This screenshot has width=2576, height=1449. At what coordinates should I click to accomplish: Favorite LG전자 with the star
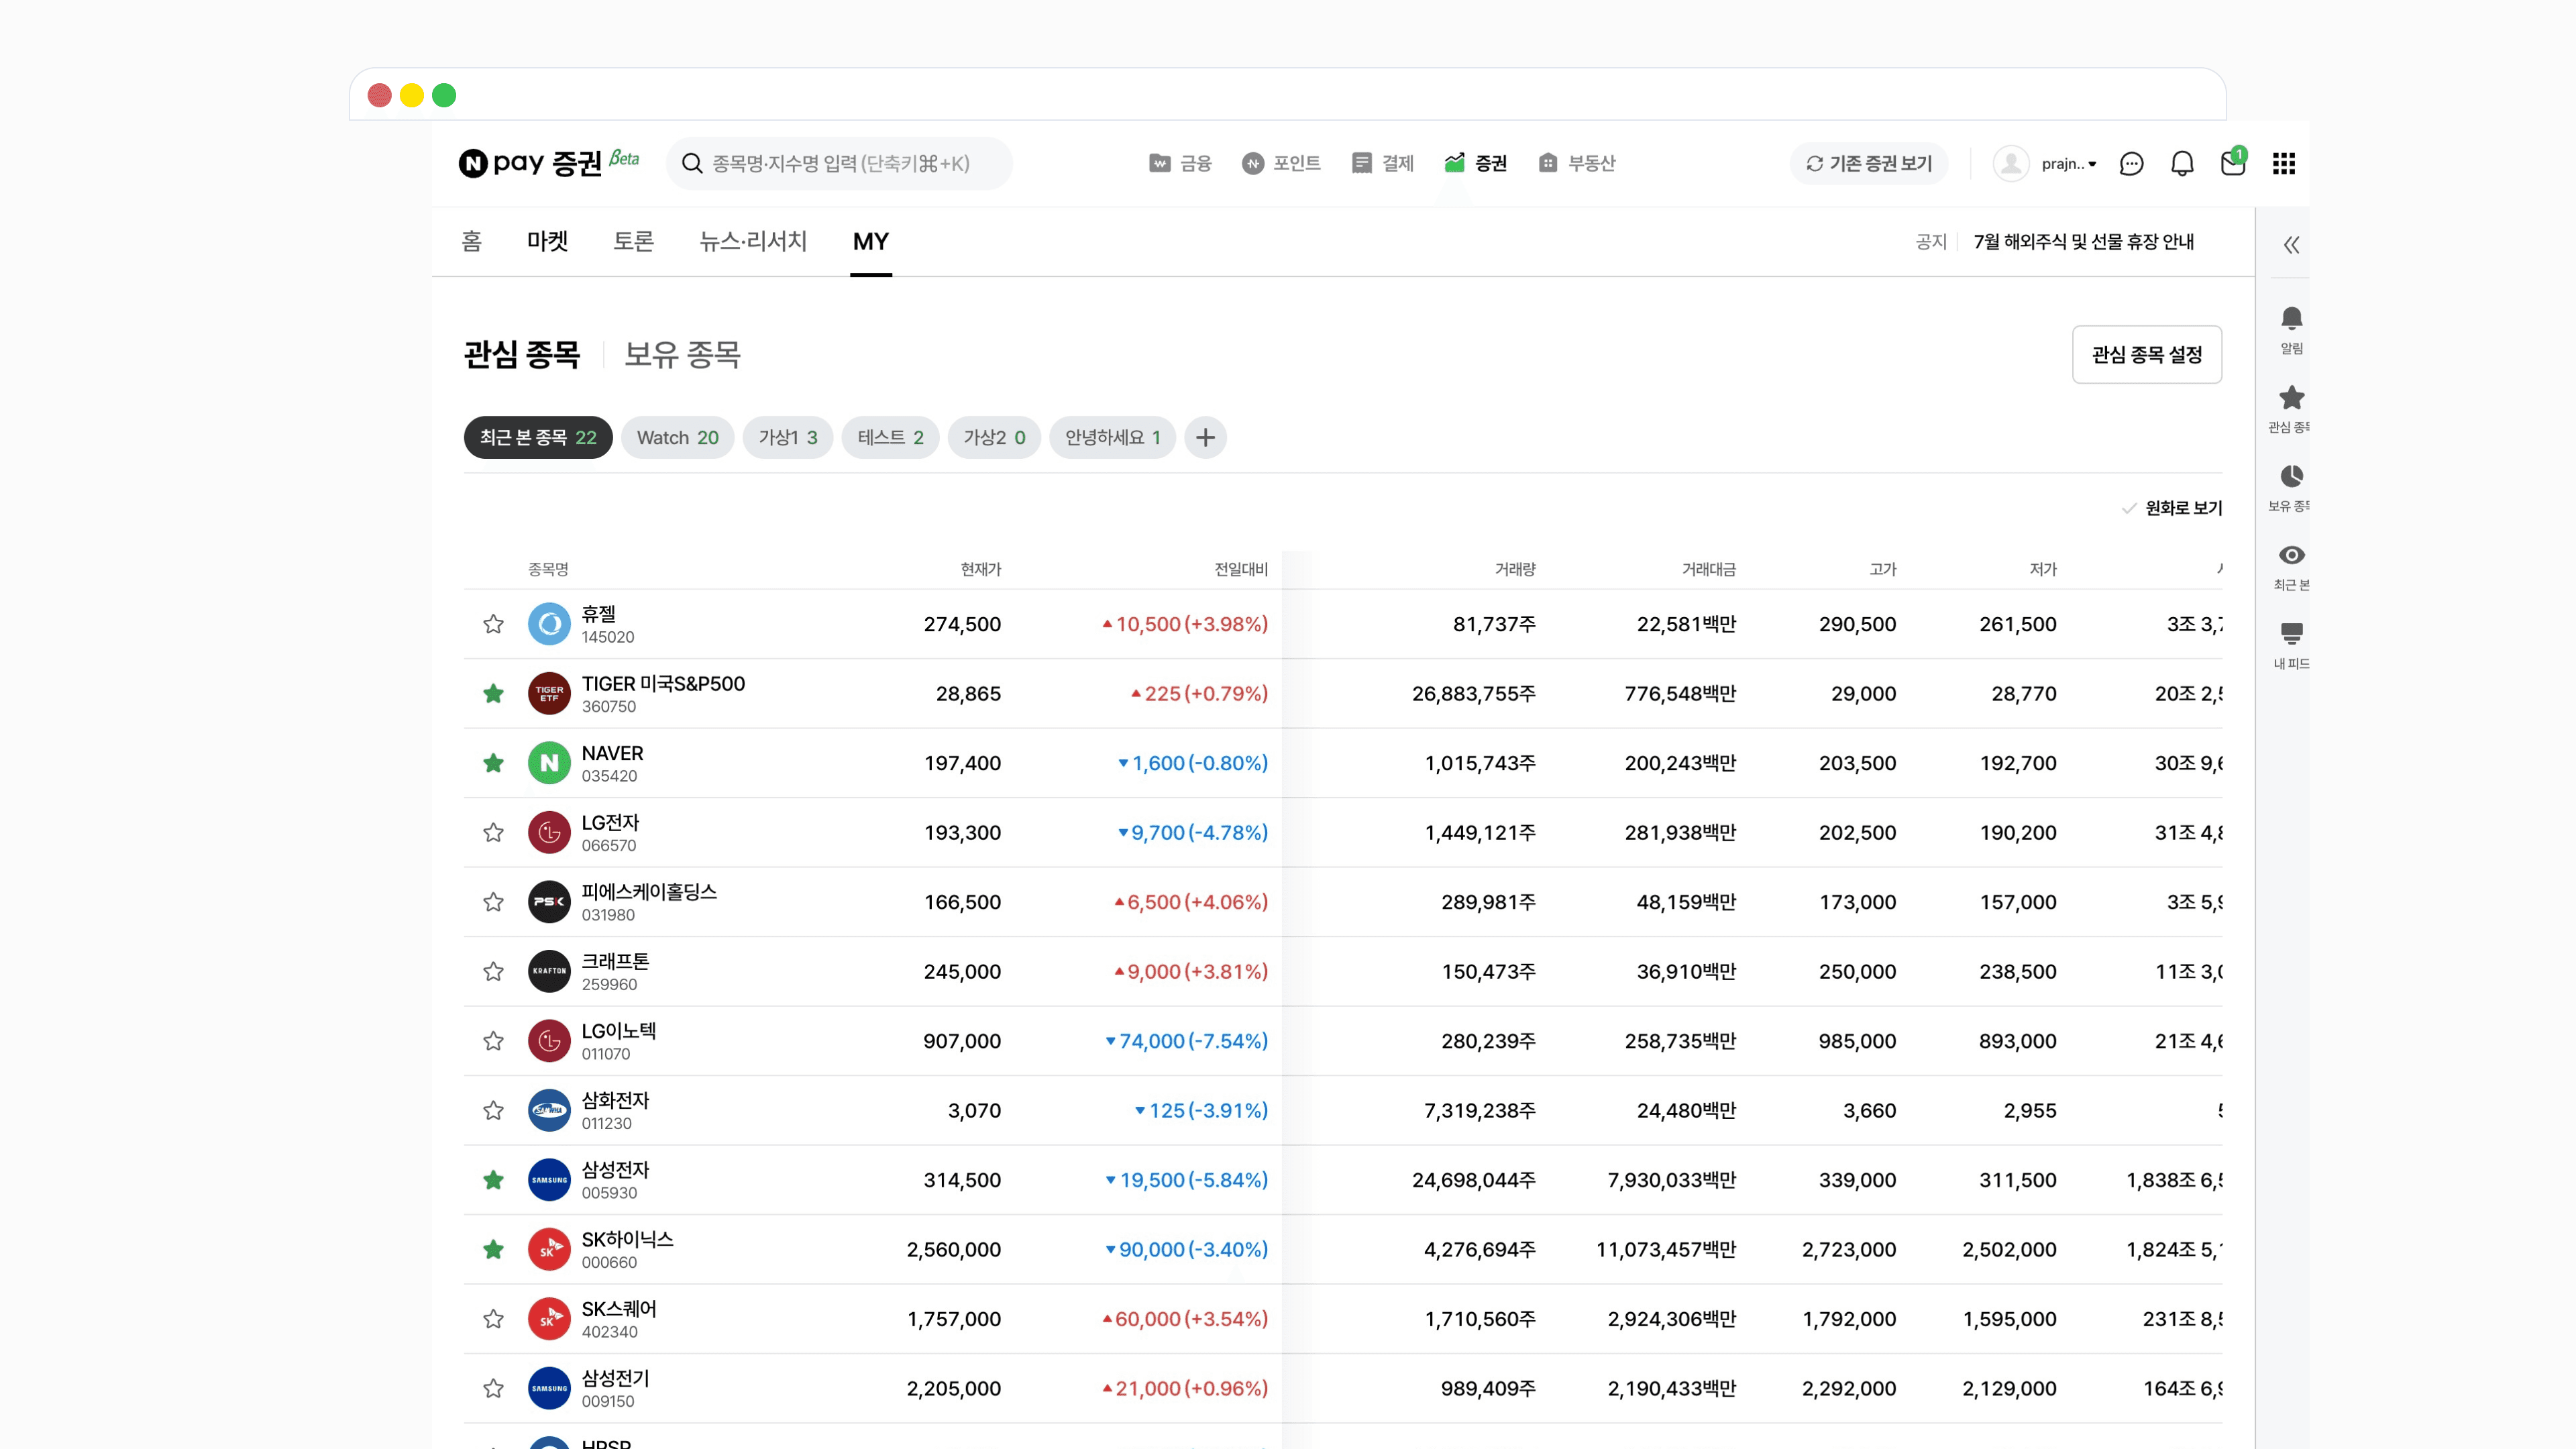point(493,832)
